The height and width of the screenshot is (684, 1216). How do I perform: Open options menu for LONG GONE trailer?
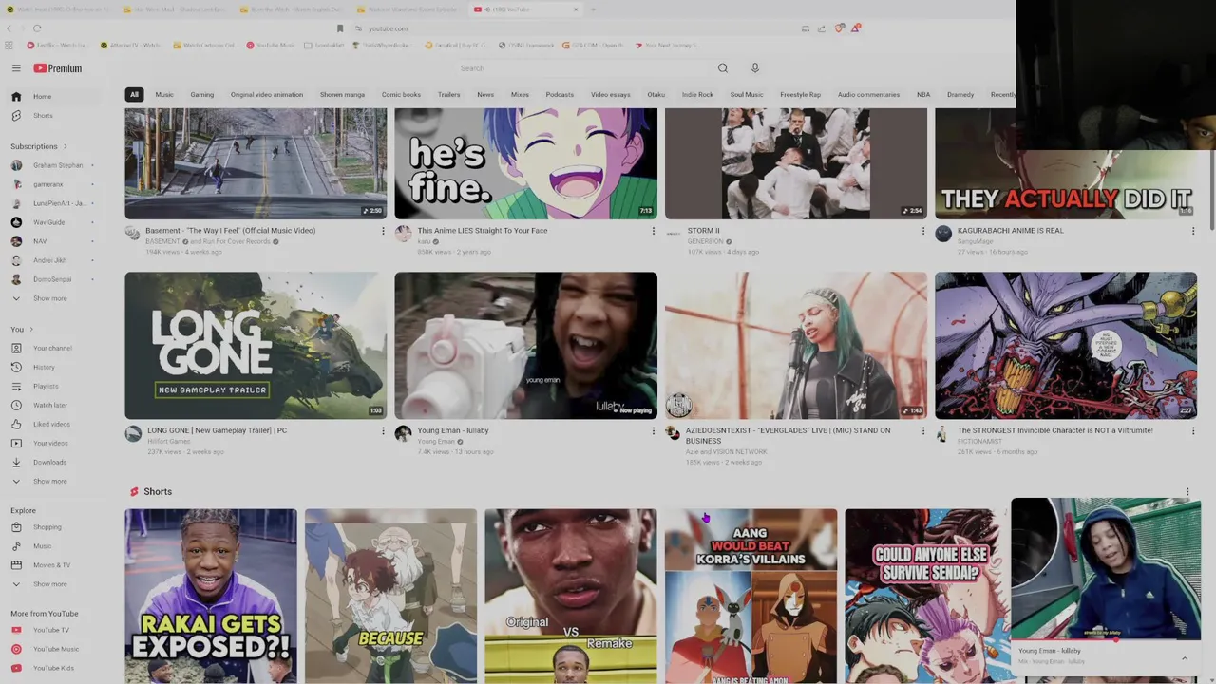(x=383, y=431)
